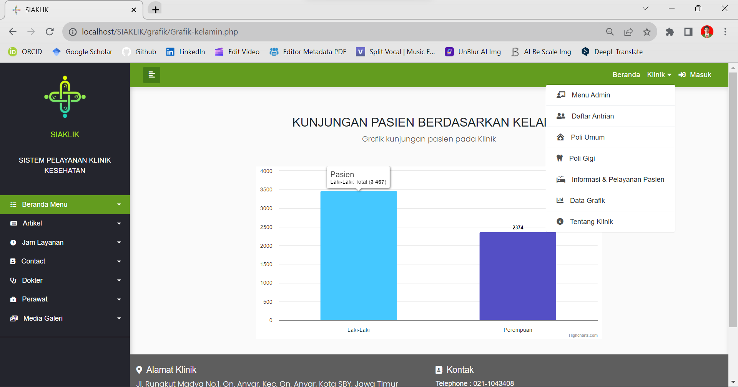This screenshot has width=738, height=387.
Task: Click the Beranda link in navbar
Action: coord(626,75)
